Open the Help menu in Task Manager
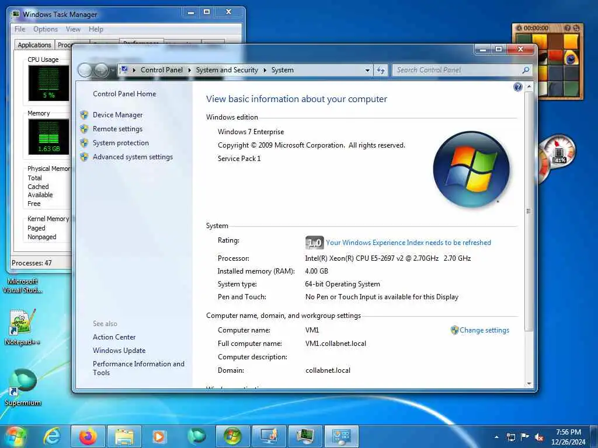598x448 pixels. pos(96,29)
